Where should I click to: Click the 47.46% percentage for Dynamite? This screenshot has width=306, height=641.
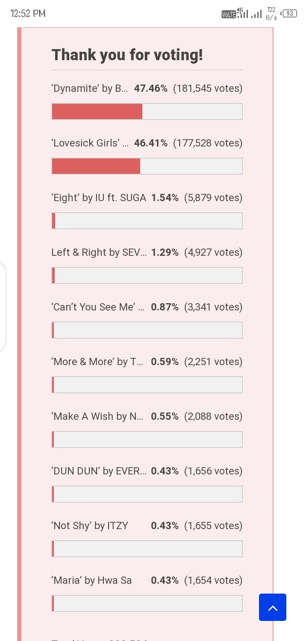click(151, 88)
